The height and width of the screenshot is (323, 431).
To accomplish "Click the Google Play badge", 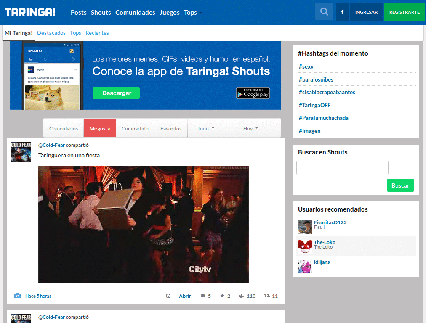I will click(x=253, y=93).
